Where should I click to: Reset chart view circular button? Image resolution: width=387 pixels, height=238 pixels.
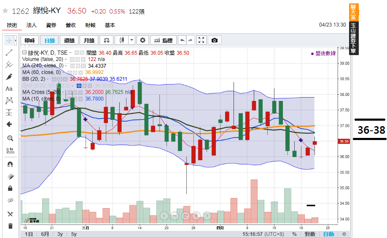click(185, 216)
